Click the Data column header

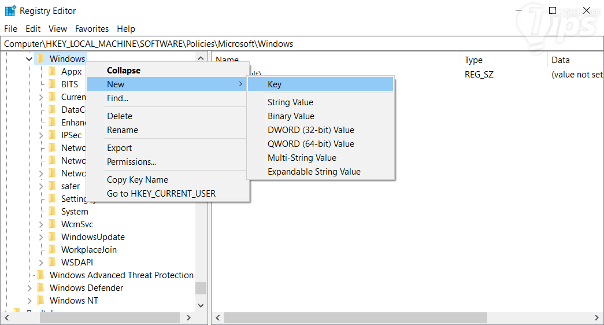pos(575,60)
